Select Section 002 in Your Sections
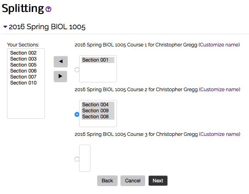The height and width of the screenshot is (194, 249). click(x=23, y=53)
